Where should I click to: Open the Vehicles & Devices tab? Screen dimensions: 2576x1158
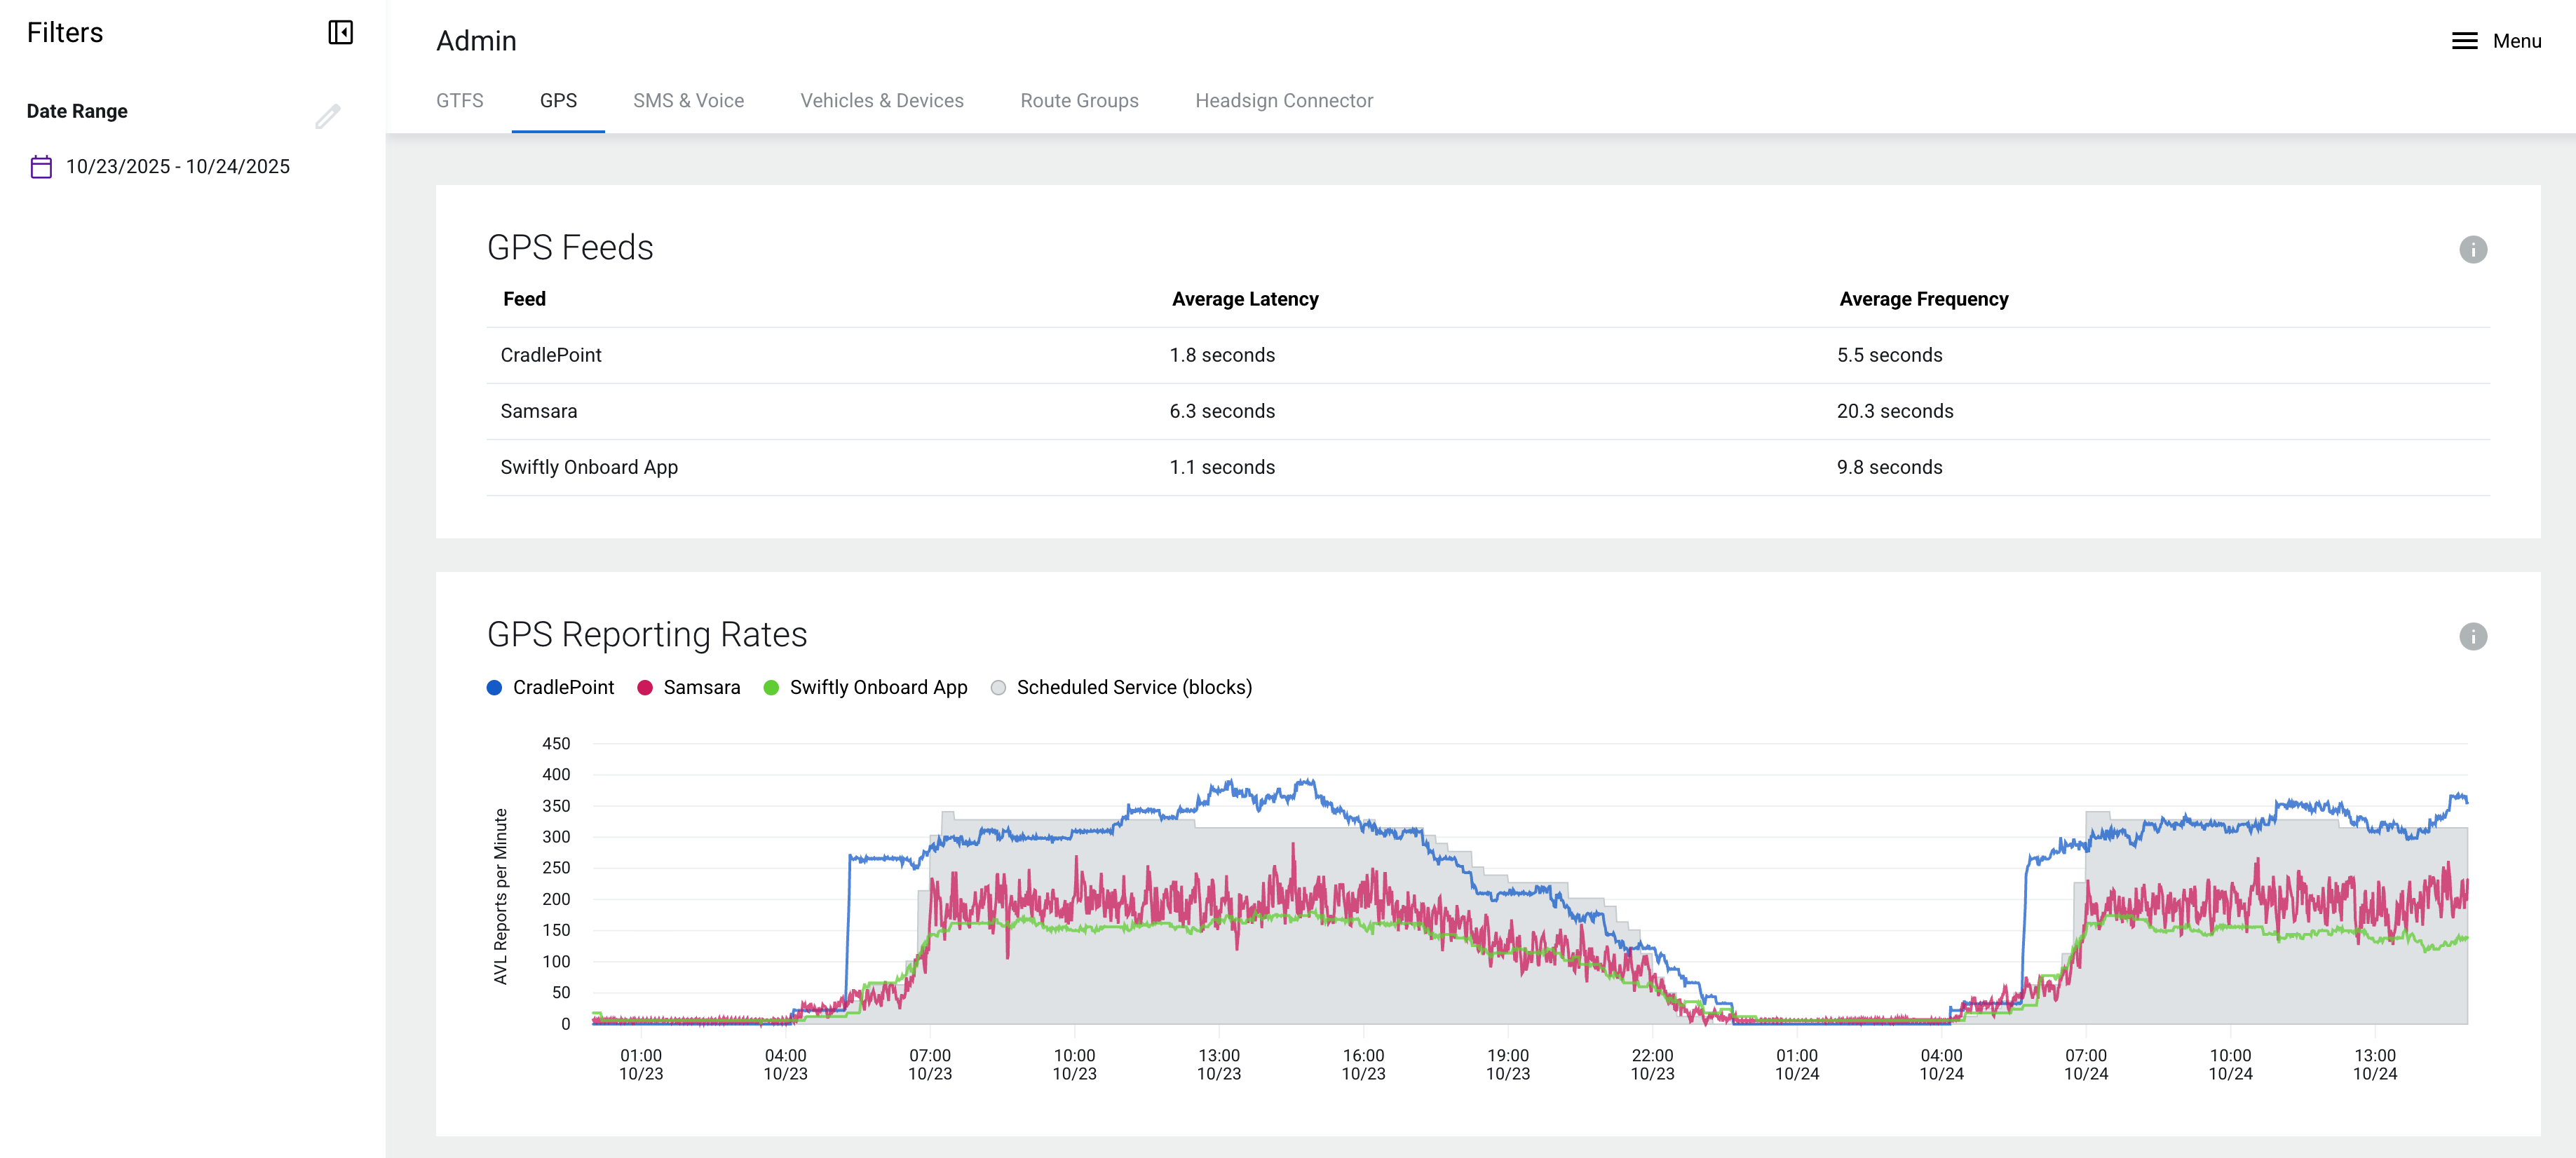[x=881, y=101]
